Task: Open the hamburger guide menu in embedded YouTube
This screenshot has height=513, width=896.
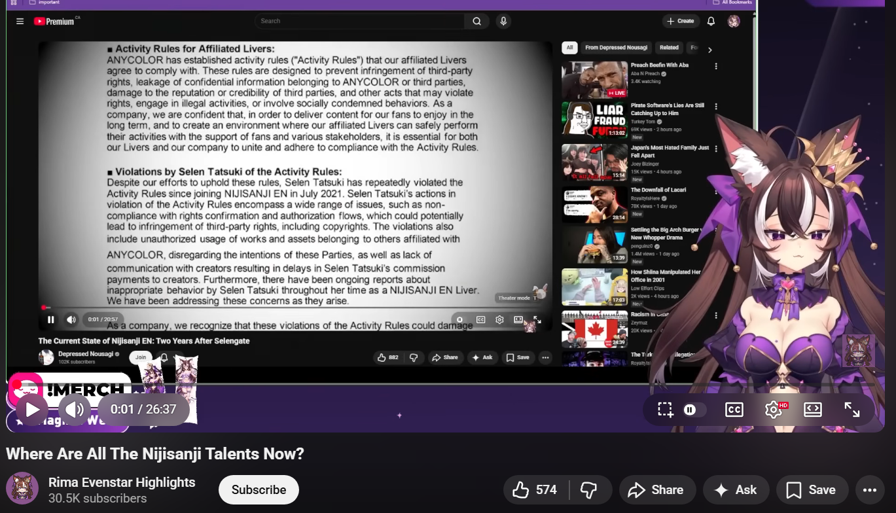Action: [x=20, y=21]
